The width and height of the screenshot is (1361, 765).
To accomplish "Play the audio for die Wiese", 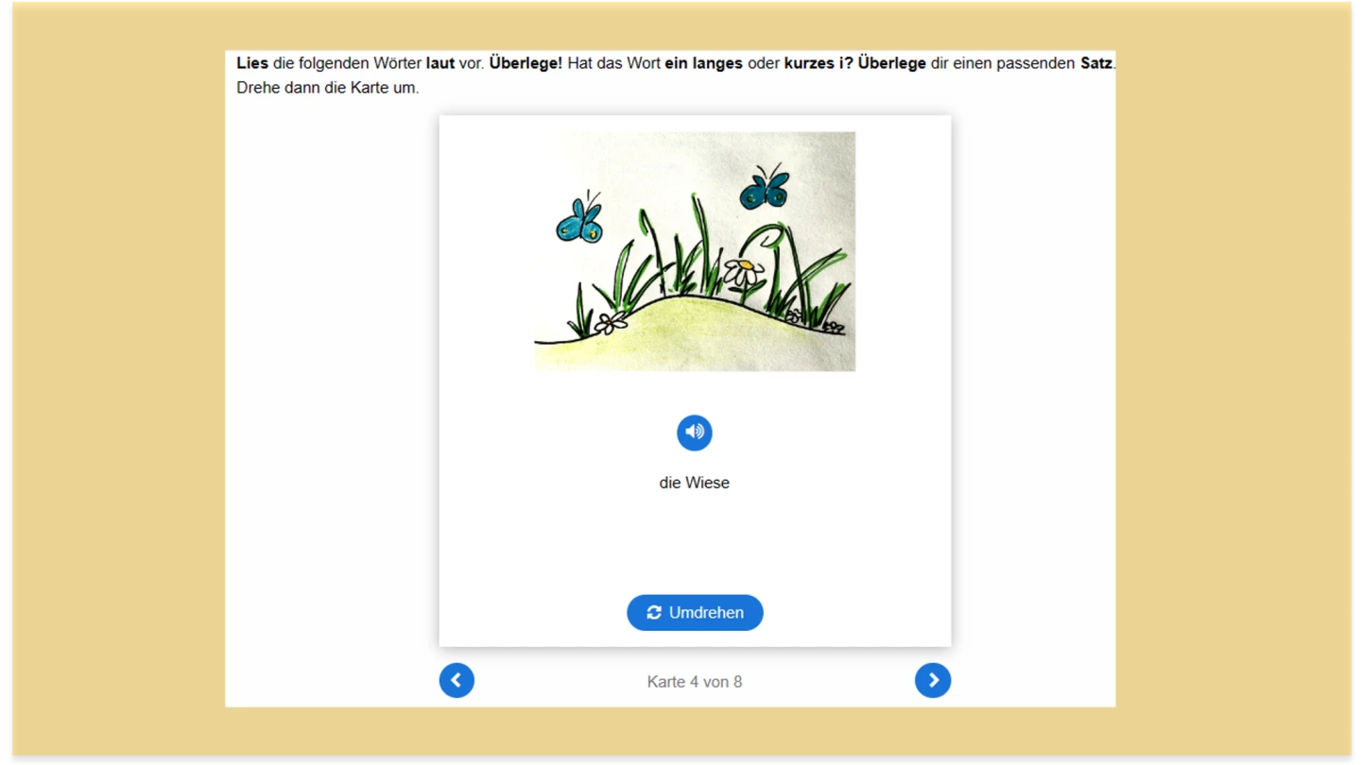I will pos(694,433).
